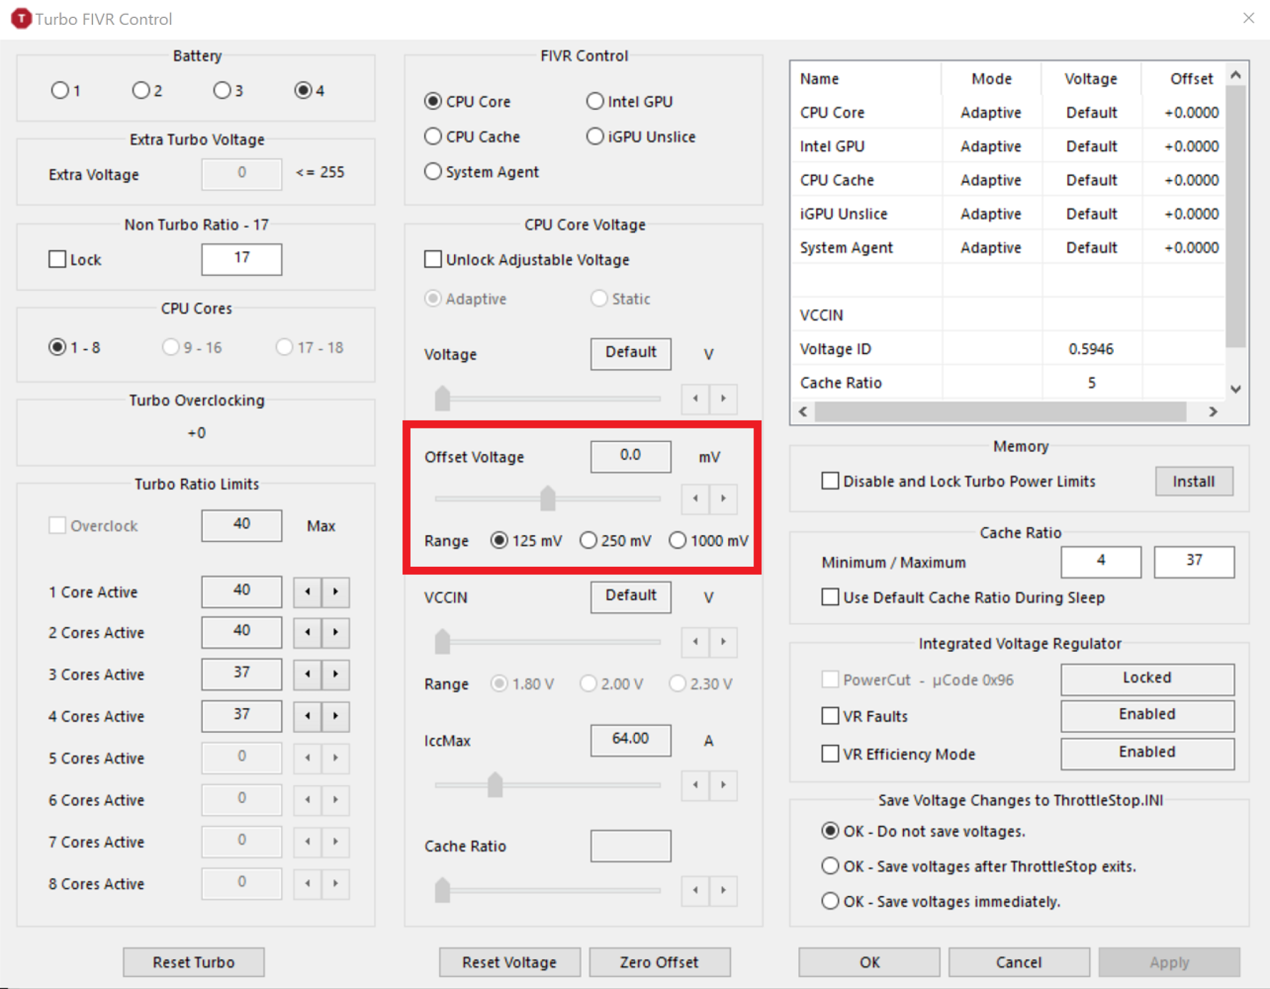Click the Zero Offset button

click(659, 962)
